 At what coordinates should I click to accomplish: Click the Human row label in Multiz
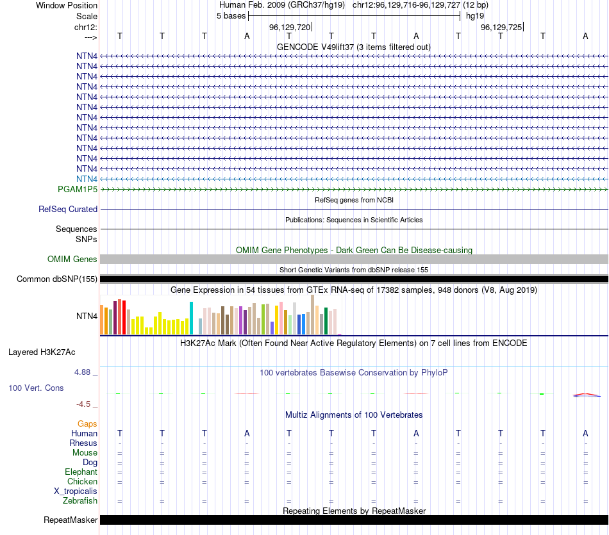84,433
